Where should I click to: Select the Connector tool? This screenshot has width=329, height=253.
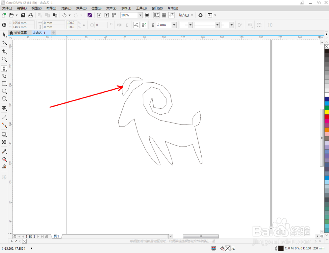4,125
